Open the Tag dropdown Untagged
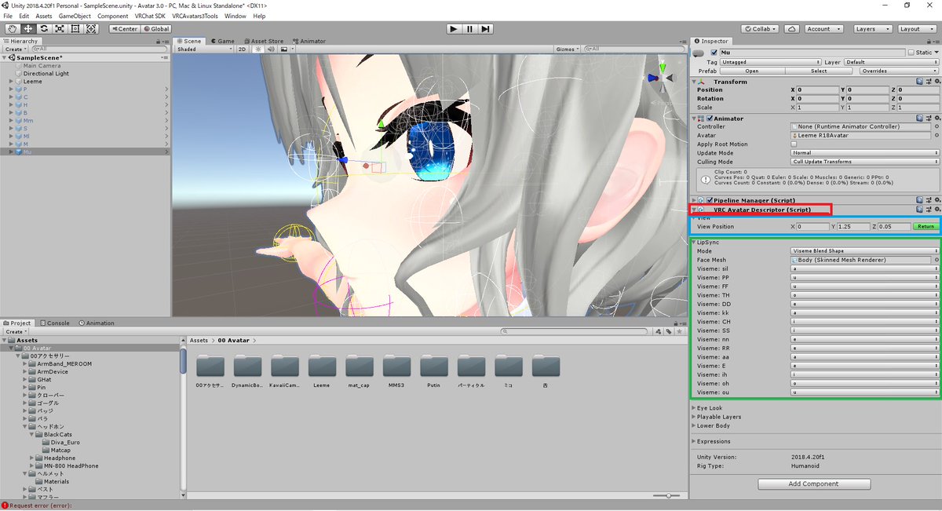 tap(769, 62)
